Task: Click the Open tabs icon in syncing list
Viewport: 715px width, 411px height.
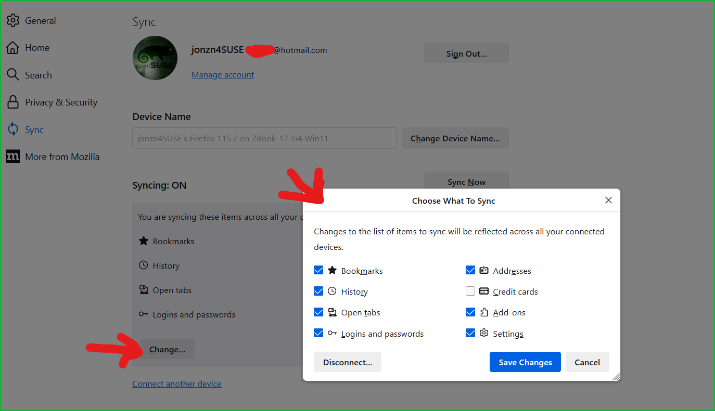Action: click(x=144, y=289)
